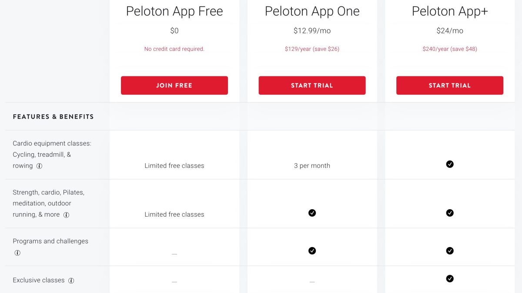This screenshot has height=293, width=522.
Task: Click App+ checkmark for Exclusive classes
Action: (450, 279)
